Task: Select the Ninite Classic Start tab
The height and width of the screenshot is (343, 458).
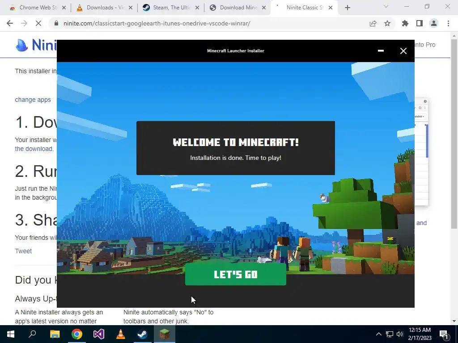Action: coord(304,8)
